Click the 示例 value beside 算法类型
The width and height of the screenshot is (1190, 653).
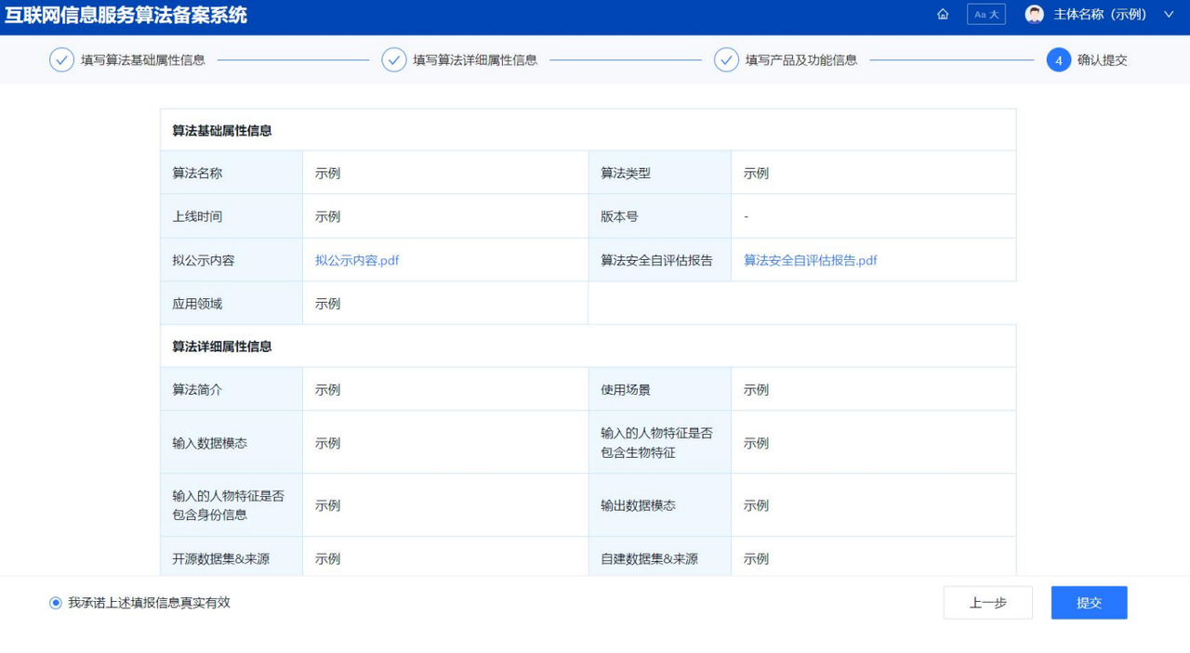click(756, 173)
